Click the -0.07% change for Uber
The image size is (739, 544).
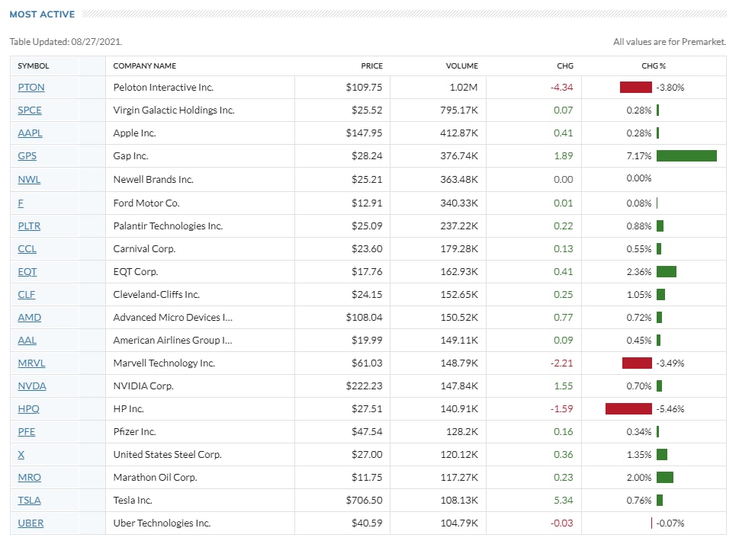[670, 523]
